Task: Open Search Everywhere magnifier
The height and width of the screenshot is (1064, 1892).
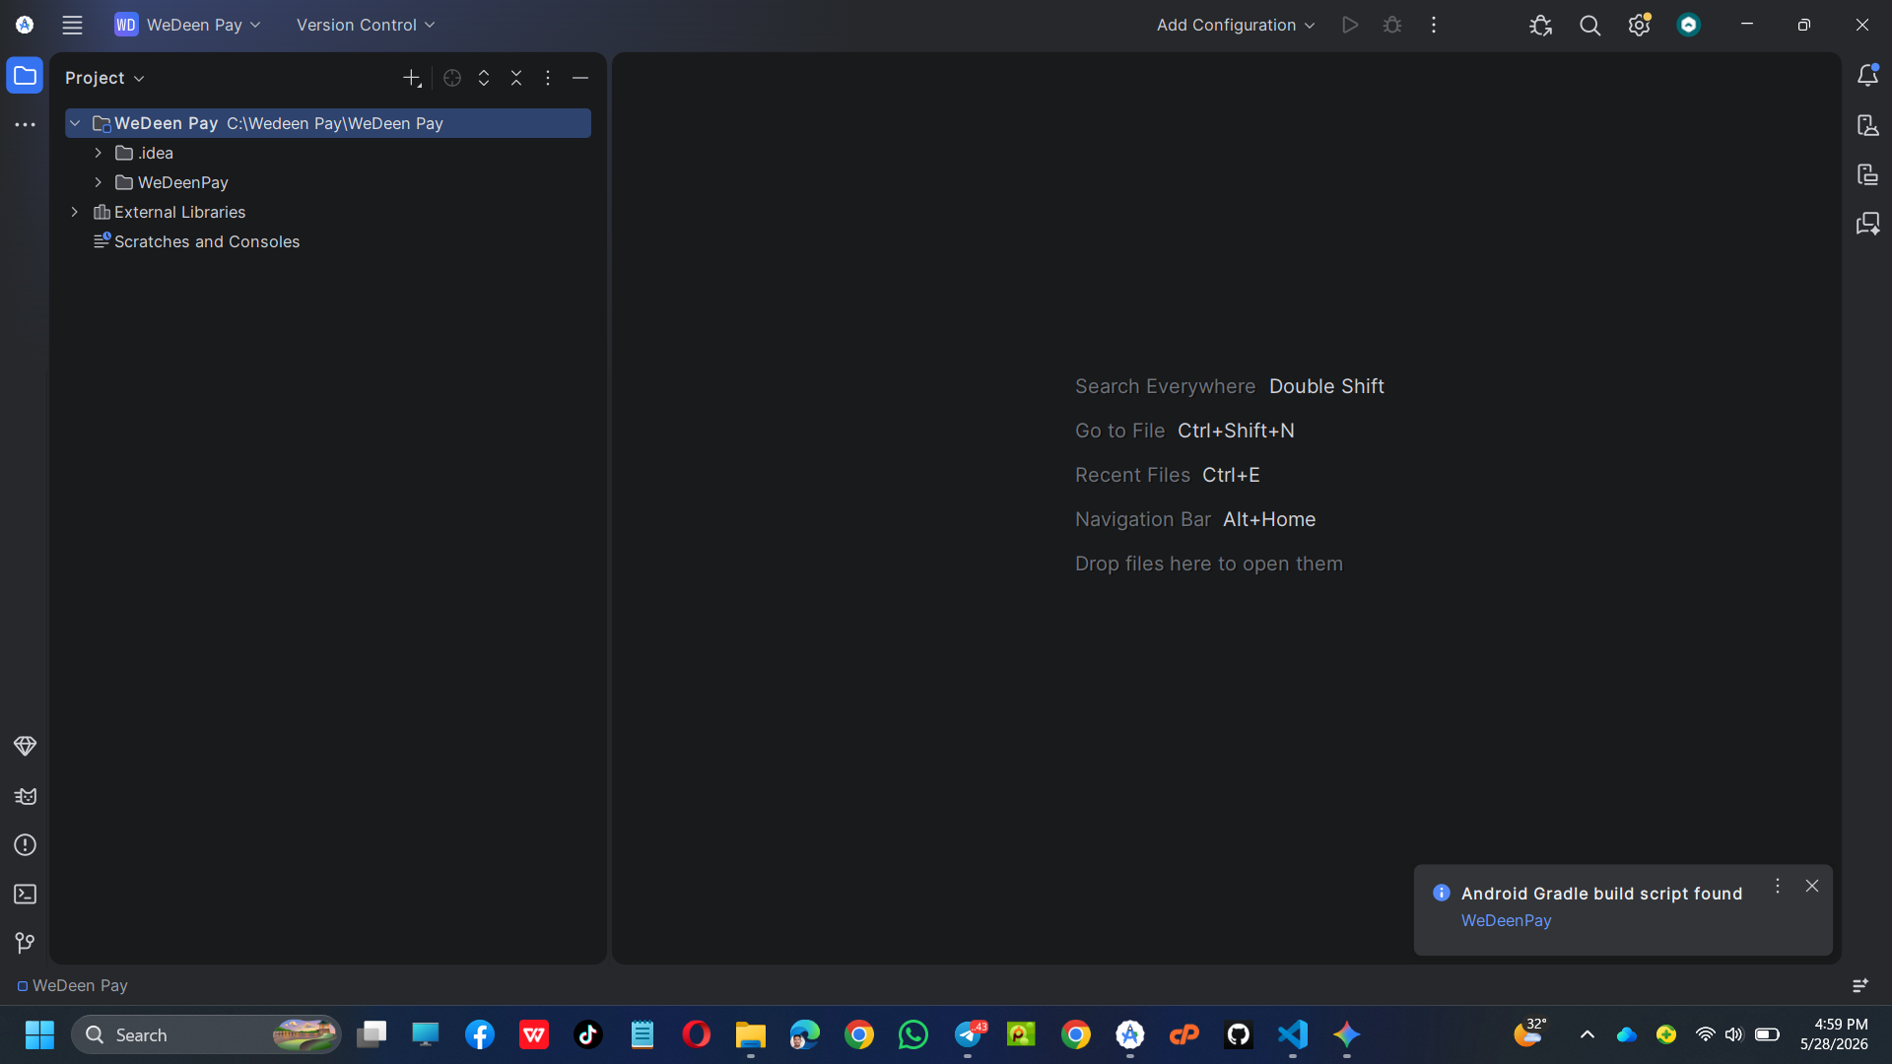Action: point(1590,25)
